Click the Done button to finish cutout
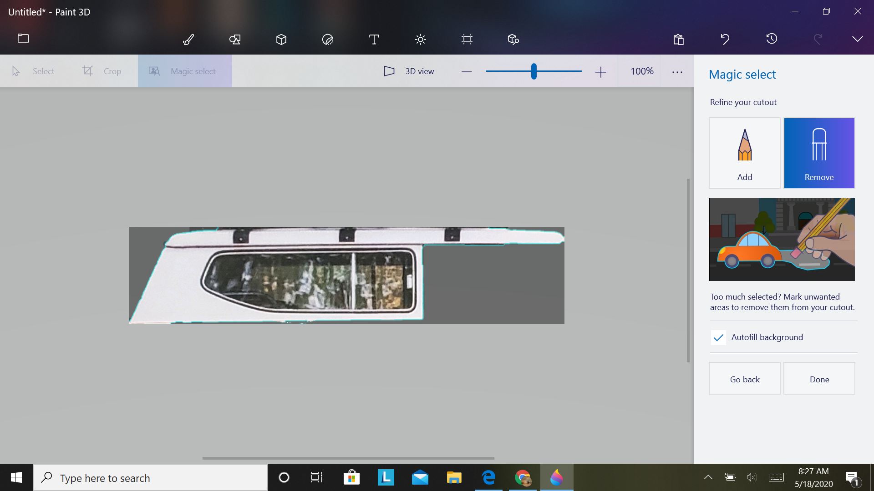874x491 pixels. click(x=819, y=378)
